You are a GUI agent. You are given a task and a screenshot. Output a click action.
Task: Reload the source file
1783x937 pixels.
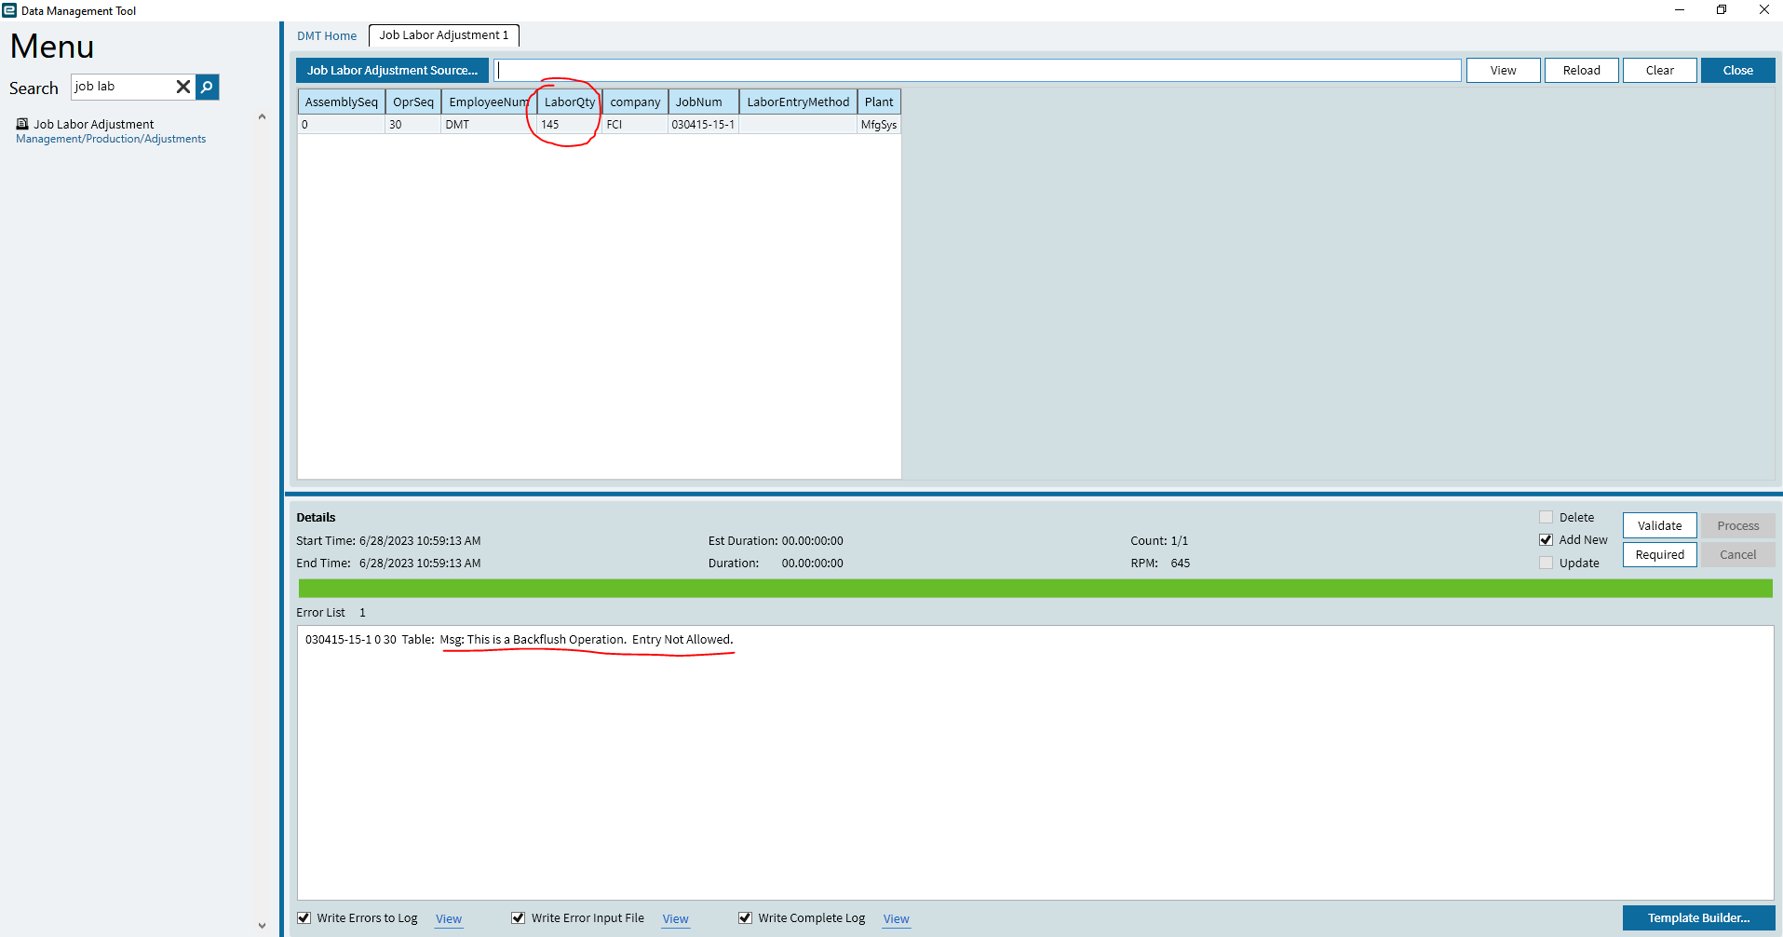[1581, 70]
